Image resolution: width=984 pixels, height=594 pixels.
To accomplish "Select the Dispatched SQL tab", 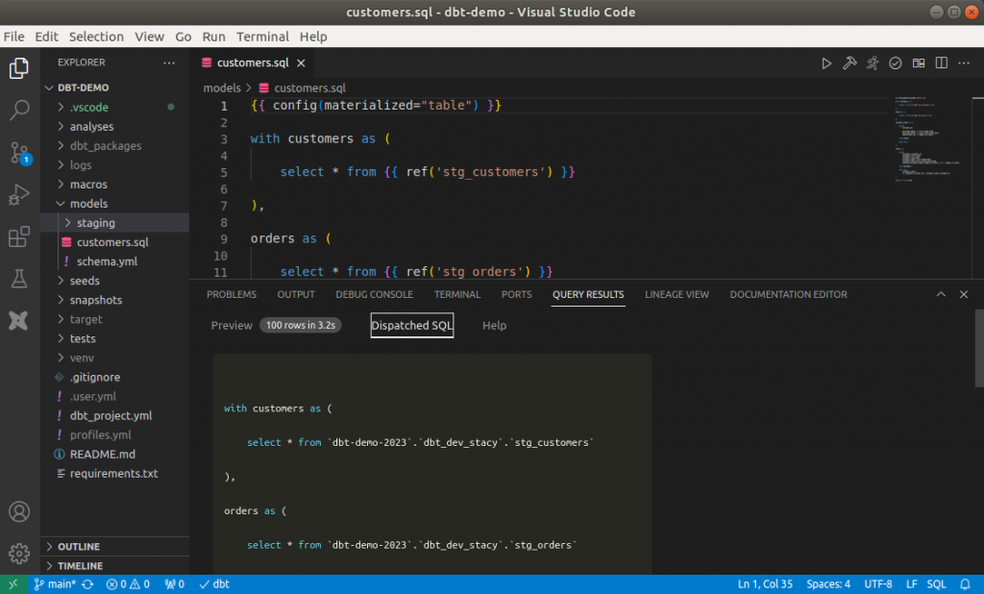I will click(411, 325).
